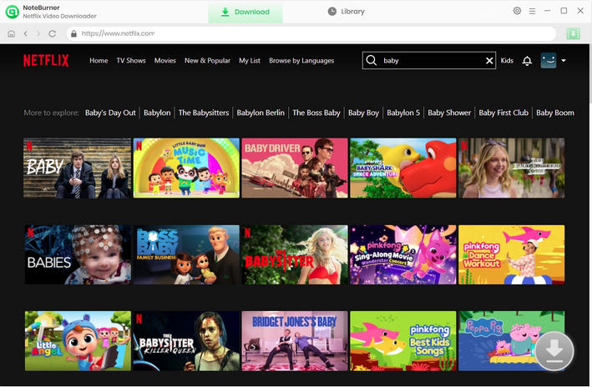This screenshot has height=387, width=592.
Task: Open the Little Angel thumbnail
Action: [x=78, y=340]
